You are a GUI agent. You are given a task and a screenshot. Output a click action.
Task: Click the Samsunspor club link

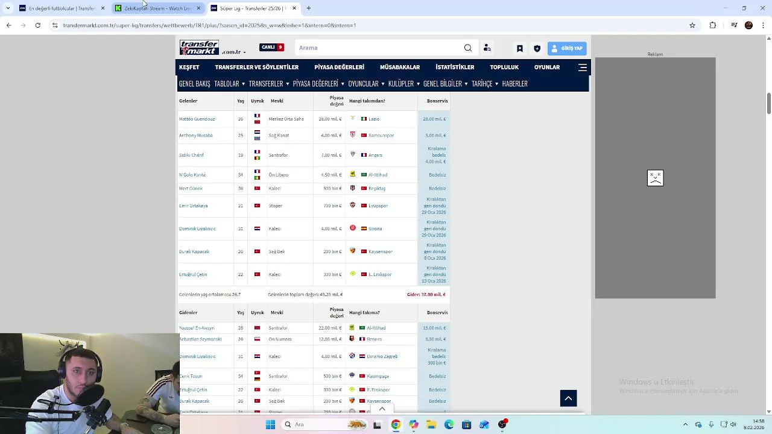pos(381,136)
